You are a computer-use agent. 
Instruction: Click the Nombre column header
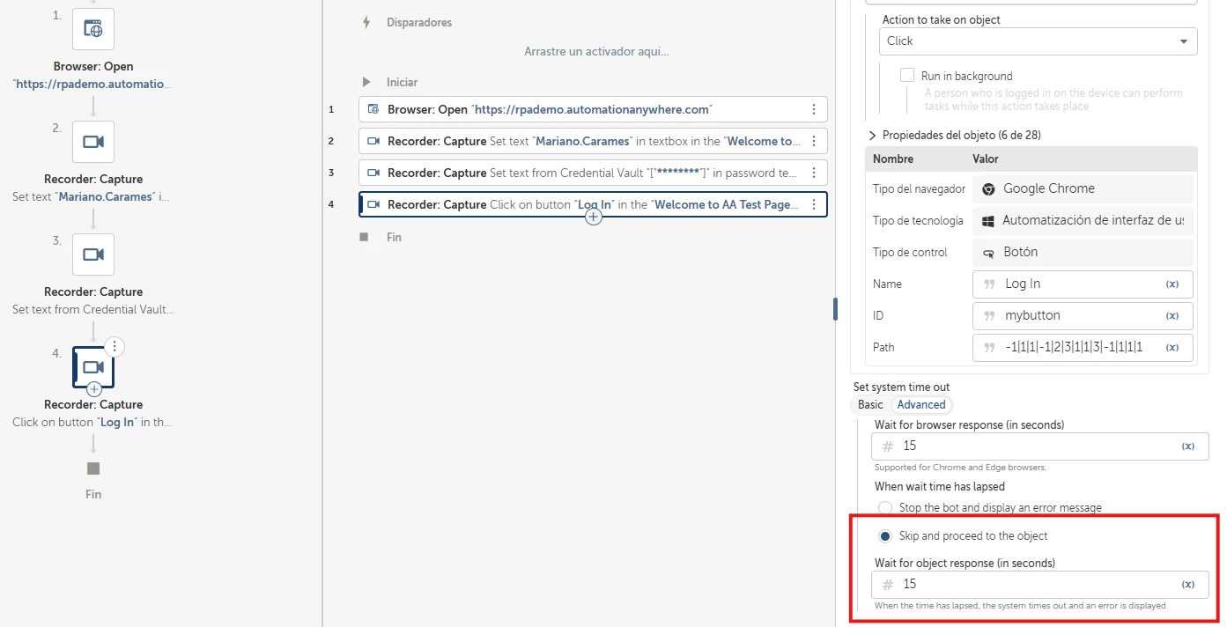click(893, 159)
